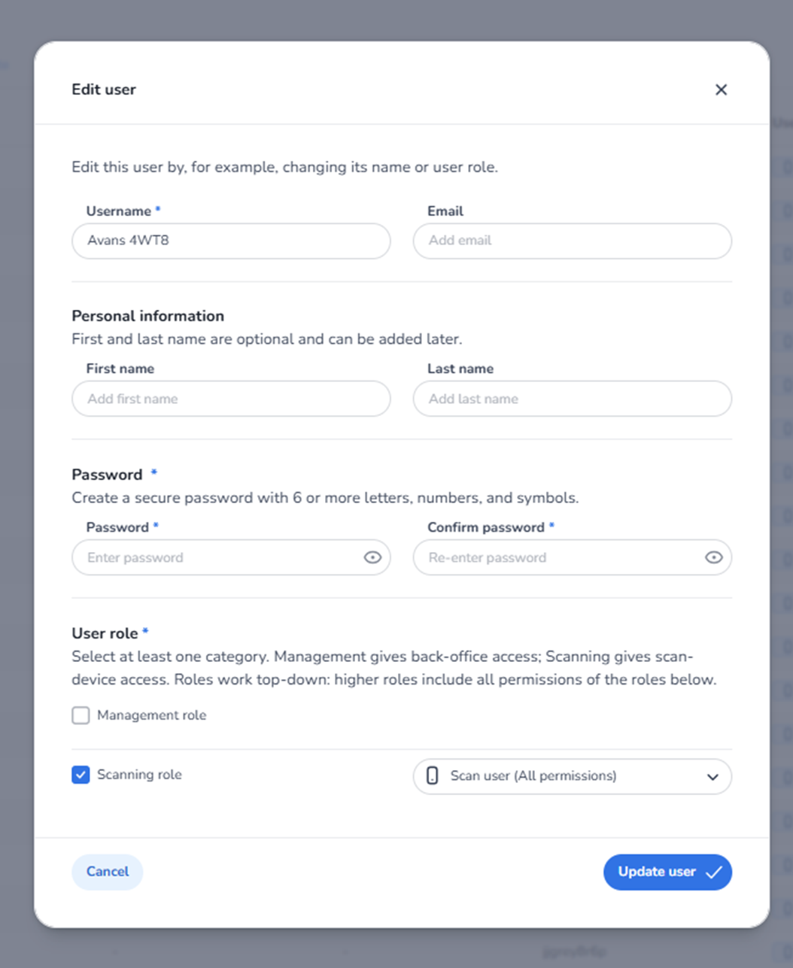Click the checkmark icon on Update user
Viewport: 793px width, 968px height.
pyautogui.click(x=713, y=872)
